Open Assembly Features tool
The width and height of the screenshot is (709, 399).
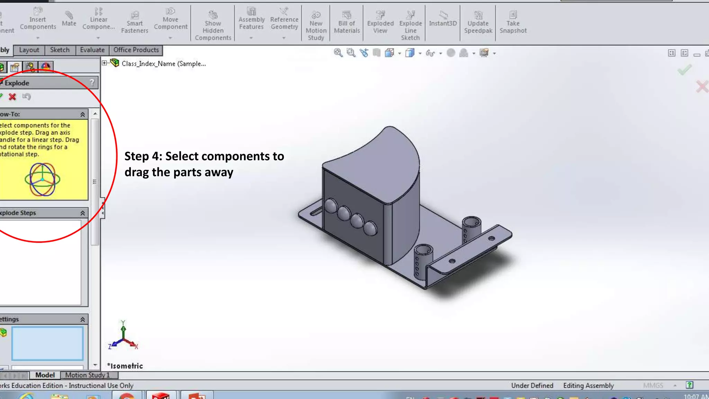pyautogui.click(x=252, y=19)
